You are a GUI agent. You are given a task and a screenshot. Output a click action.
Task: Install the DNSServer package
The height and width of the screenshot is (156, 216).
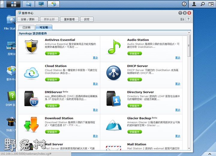coord(52,106)
